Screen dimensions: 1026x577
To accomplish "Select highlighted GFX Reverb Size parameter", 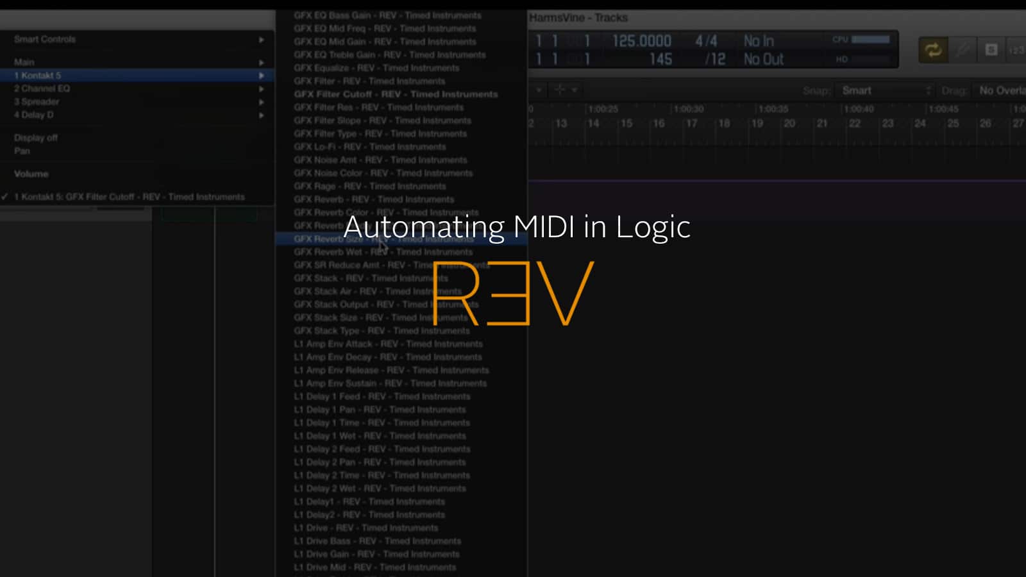I will [401, 238].
